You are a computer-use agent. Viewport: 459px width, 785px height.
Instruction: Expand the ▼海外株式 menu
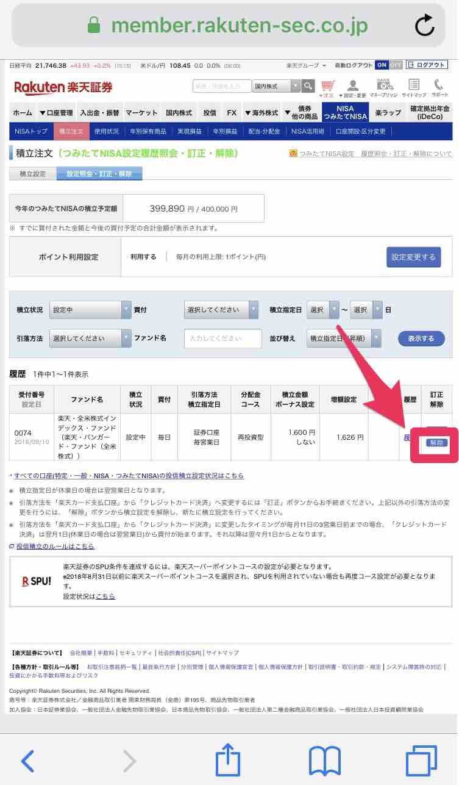(x=261, y=113)
